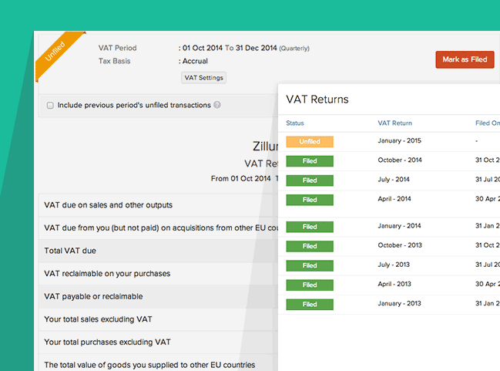Open the July - 2013 VAT return
Viewport: 500px width, 371px height.
394,265
